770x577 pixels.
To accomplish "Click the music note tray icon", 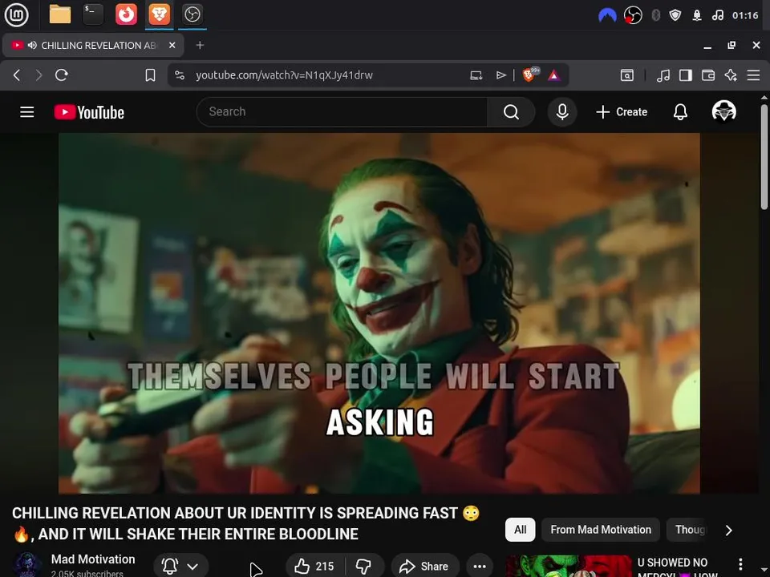I will pyautogui.click(x=717, y=16).
